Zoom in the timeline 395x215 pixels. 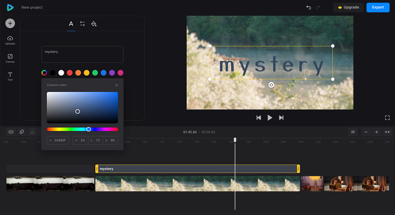click(x=377, y=132)
